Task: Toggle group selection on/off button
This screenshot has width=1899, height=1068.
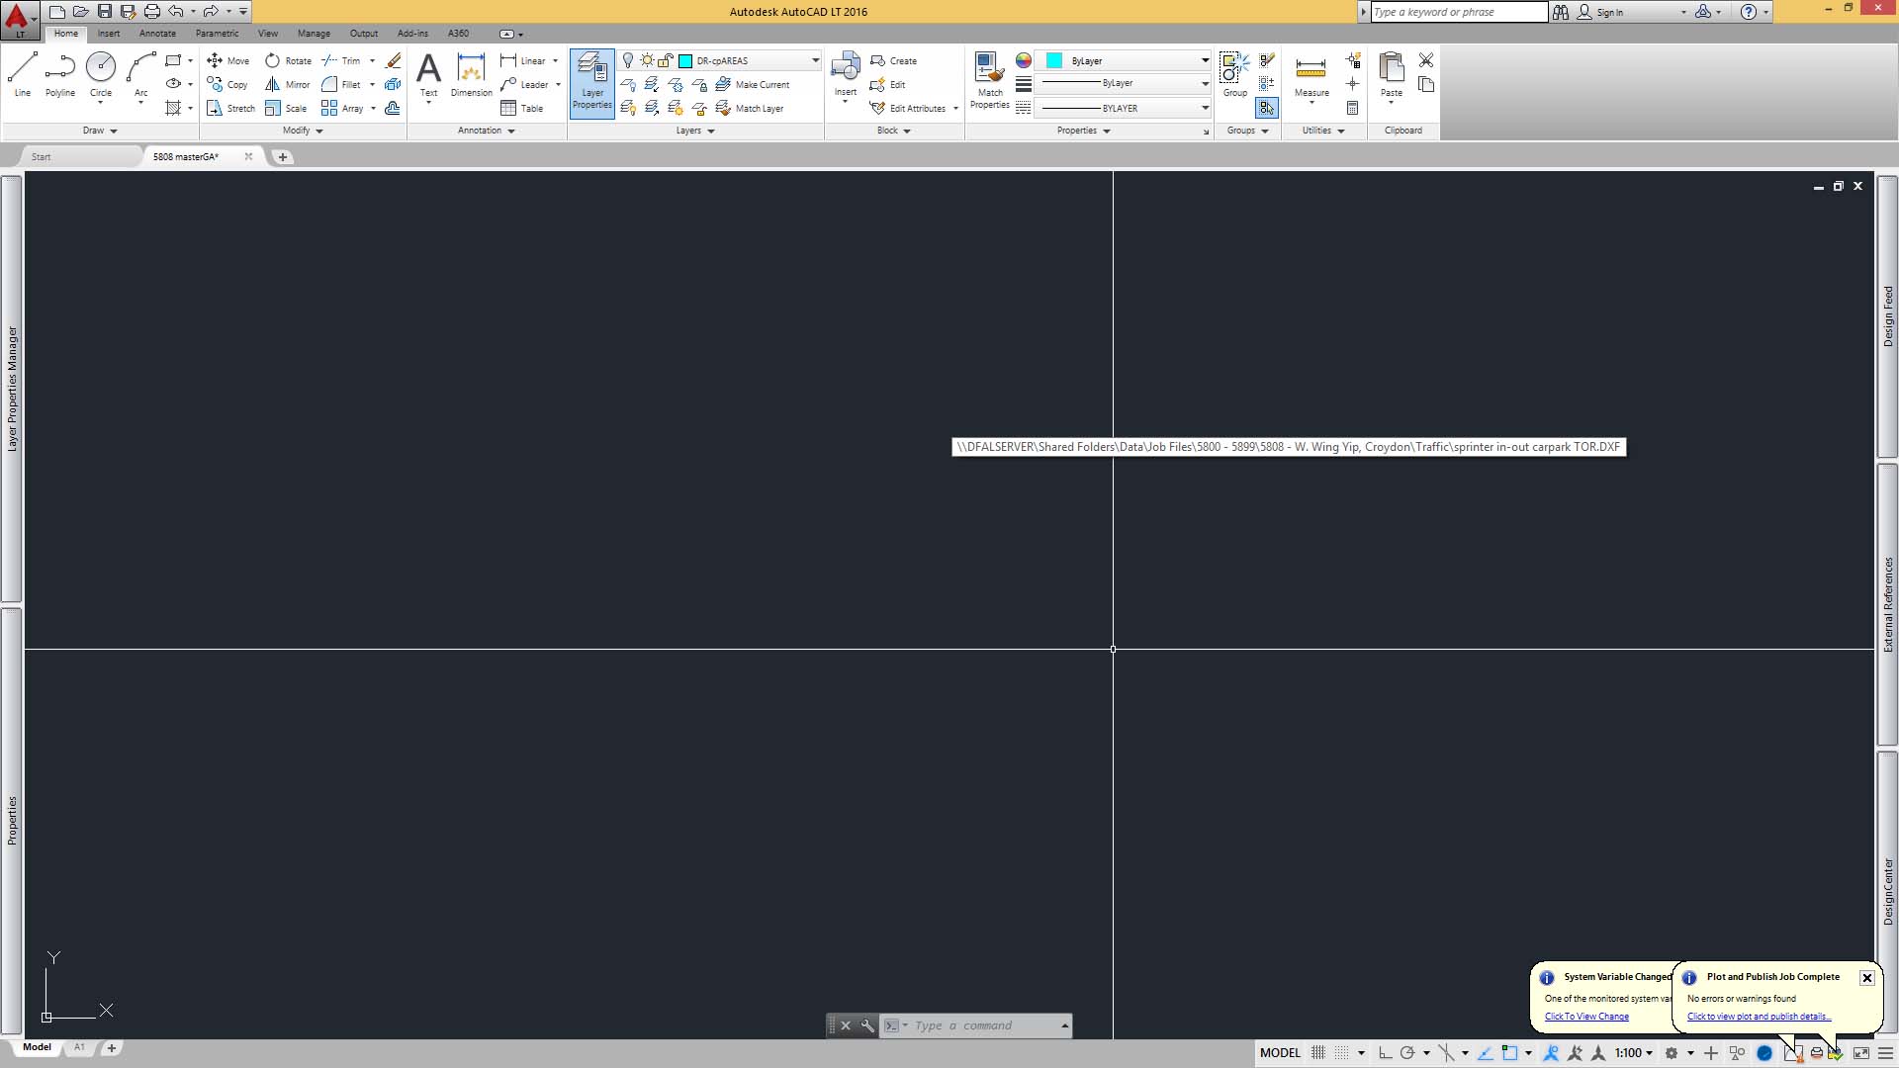Action: (x=1266, y=108)
